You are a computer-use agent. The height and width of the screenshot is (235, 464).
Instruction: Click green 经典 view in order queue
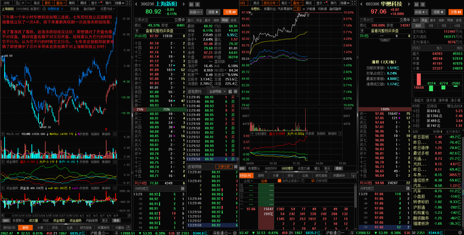pos(264,180)
